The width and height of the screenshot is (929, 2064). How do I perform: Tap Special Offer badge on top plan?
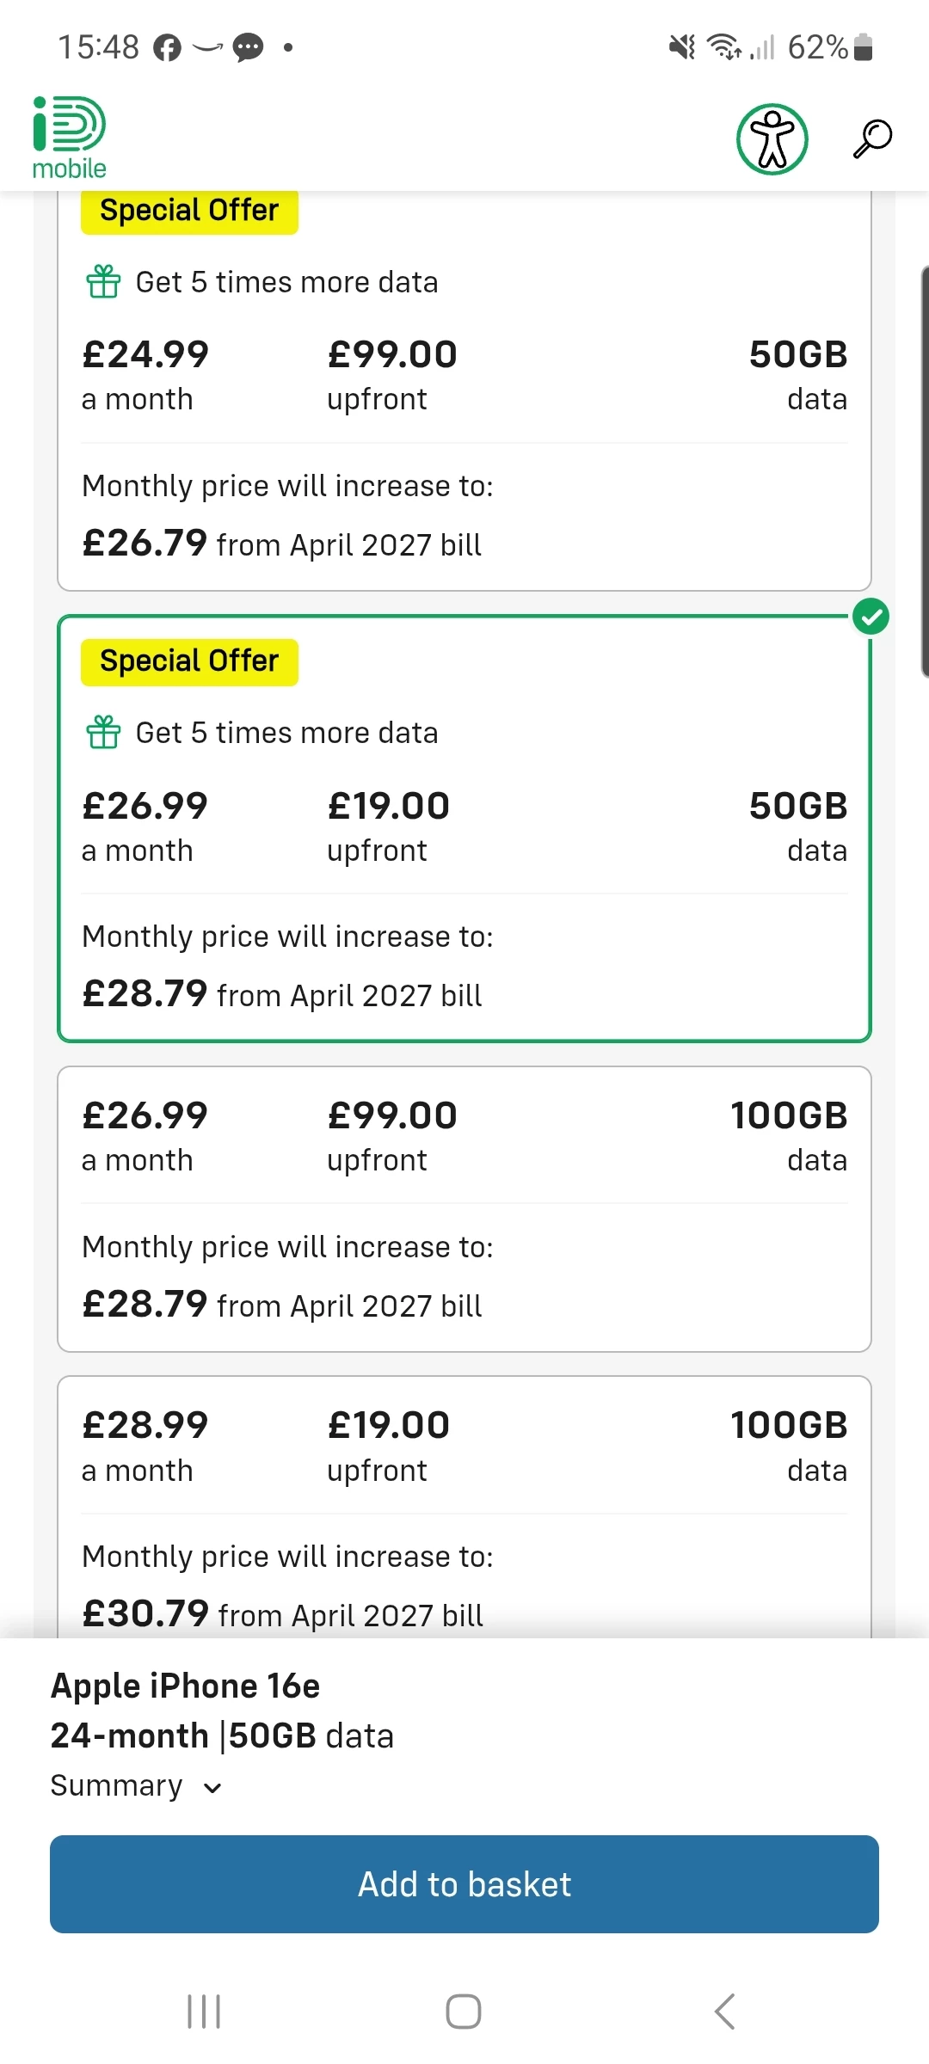[x=189, y=211]
